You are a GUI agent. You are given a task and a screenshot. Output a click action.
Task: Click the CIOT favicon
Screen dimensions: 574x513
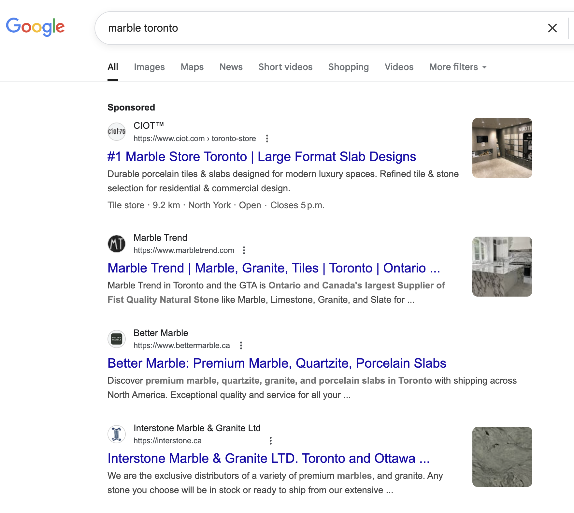coord(117,132)
